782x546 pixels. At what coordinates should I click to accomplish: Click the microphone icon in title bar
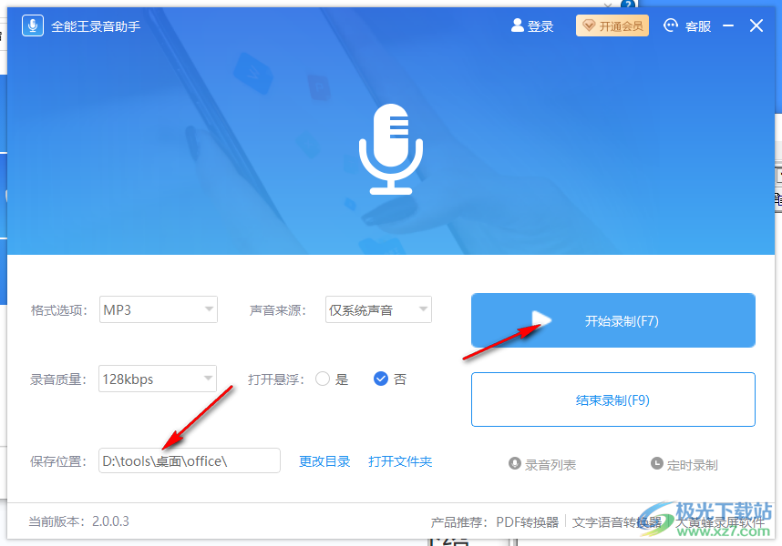pos(32,25)
